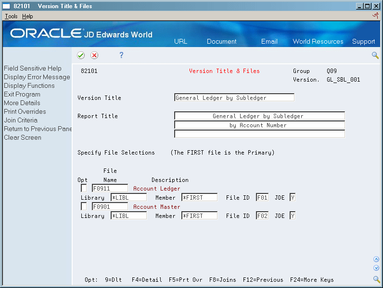
Task: Open the Tools menu
Action: coord(11,16)
